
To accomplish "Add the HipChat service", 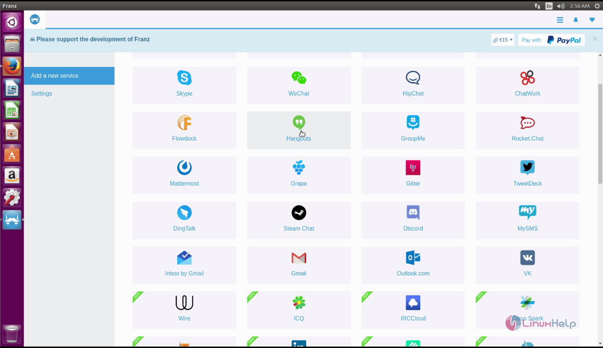I will pos(413,85).
